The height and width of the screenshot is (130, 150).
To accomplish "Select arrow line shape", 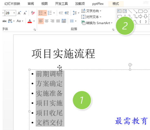I will click(x=135, y=11).
